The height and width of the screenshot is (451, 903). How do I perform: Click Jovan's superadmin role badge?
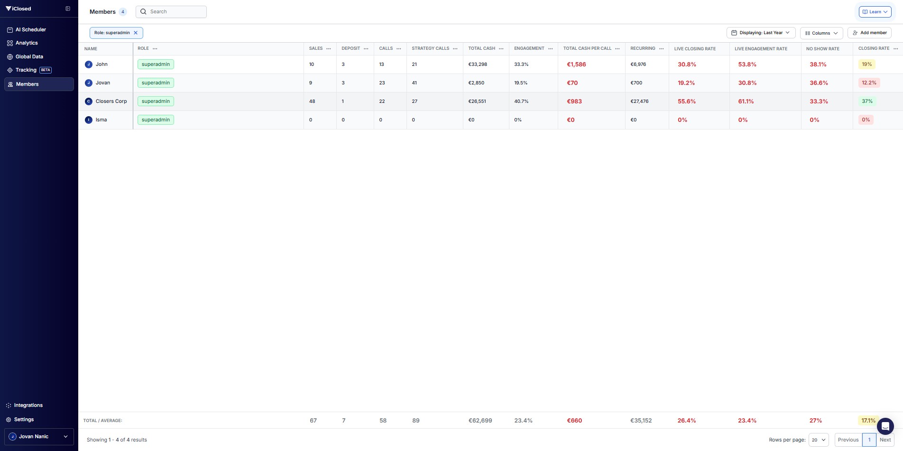(156, 83)
